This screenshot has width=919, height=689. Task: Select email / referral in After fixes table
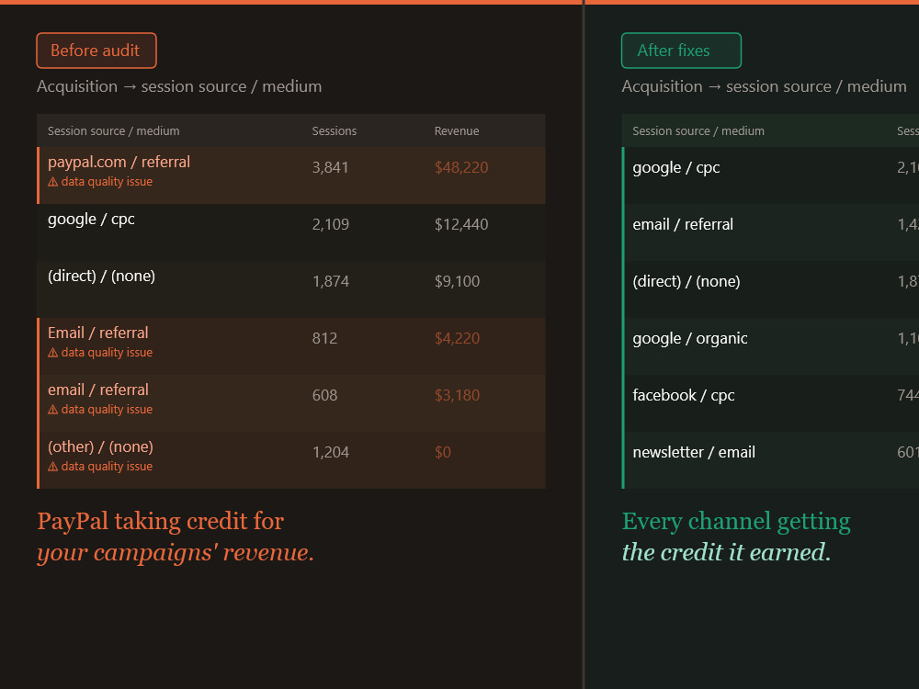[683, 224]
